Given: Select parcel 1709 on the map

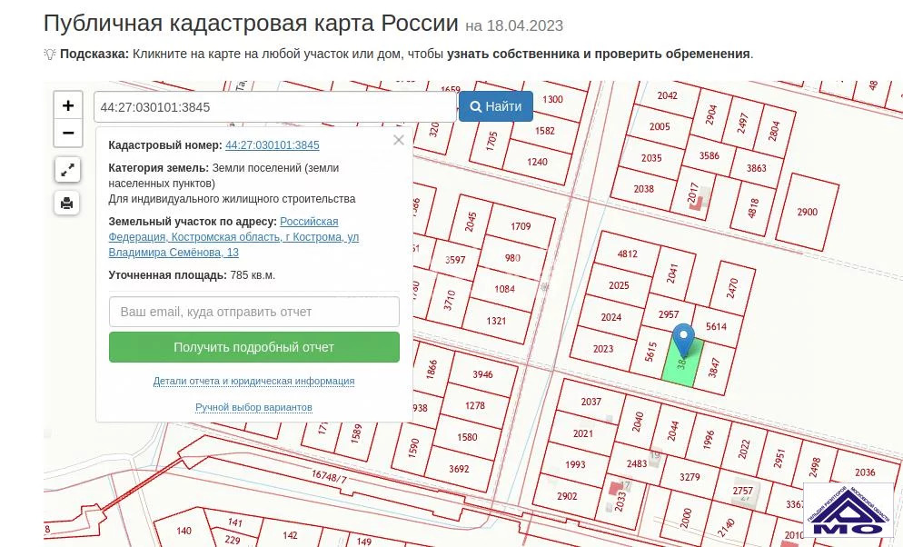Looking at the screenshot, I should point(521,226).
